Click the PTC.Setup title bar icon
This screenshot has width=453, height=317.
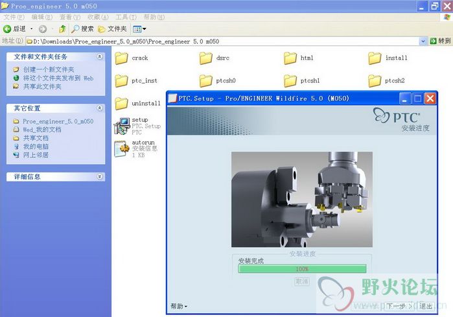click(172, 99)
